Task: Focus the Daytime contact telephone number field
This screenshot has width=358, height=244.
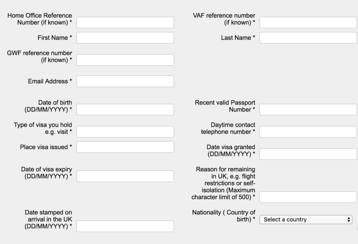Action: coord(308,132)
